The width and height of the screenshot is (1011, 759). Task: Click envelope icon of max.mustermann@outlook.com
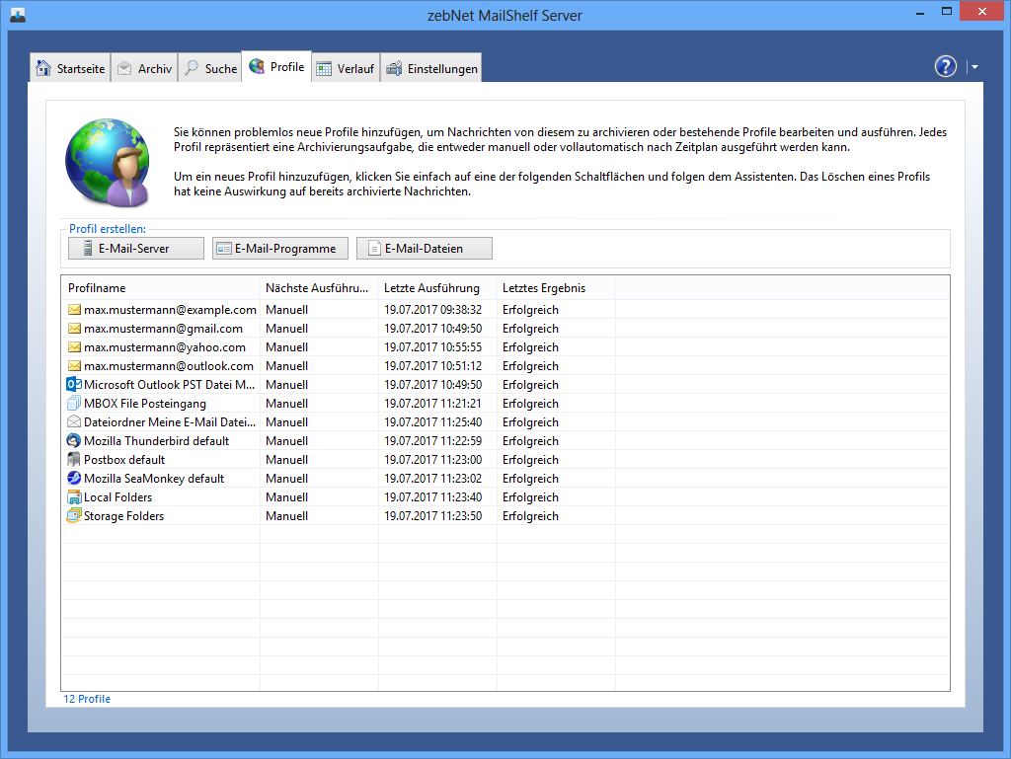click(x=74, y=366)
